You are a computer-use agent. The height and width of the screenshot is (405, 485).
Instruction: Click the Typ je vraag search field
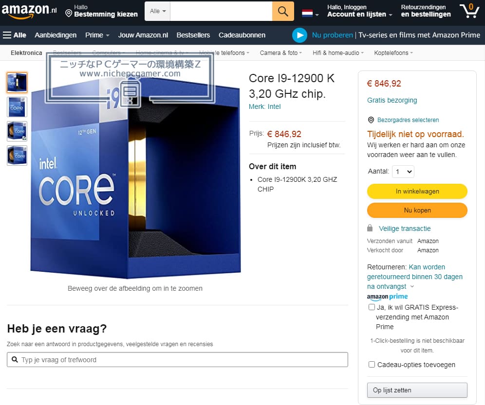click(x=177, y=360)
